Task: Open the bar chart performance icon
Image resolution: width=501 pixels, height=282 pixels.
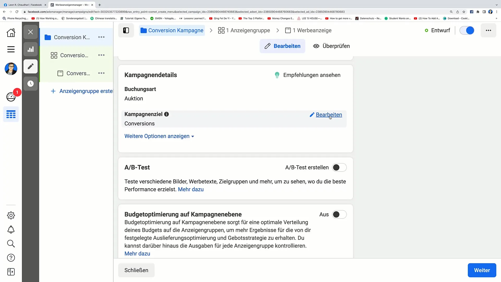Action: click(x=31, y=49)
